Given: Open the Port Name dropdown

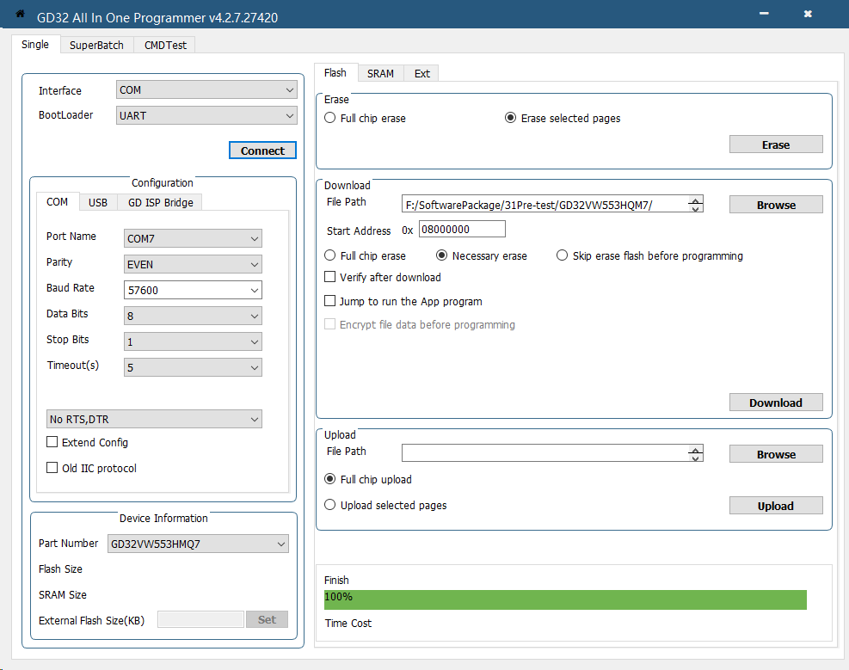Looking at the screenshot, I should (193, 238).
